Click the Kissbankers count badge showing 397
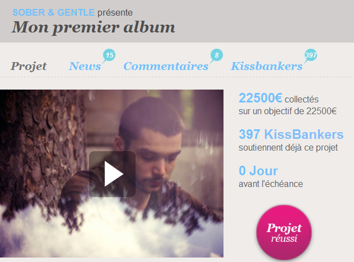The width and height of the screenshot is (354, 262). click(x=311, y=55)
